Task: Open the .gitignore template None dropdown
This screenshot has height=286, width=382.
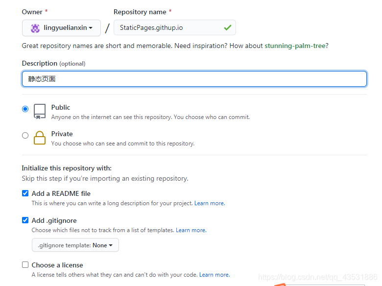Action: click(x=75, y=245)
